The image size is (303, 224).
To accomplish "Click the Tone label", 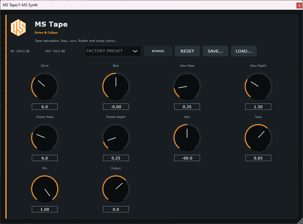I will [258, 117].
